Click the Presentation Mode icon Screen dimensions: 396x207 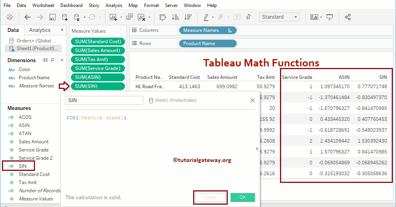(329, 17)
